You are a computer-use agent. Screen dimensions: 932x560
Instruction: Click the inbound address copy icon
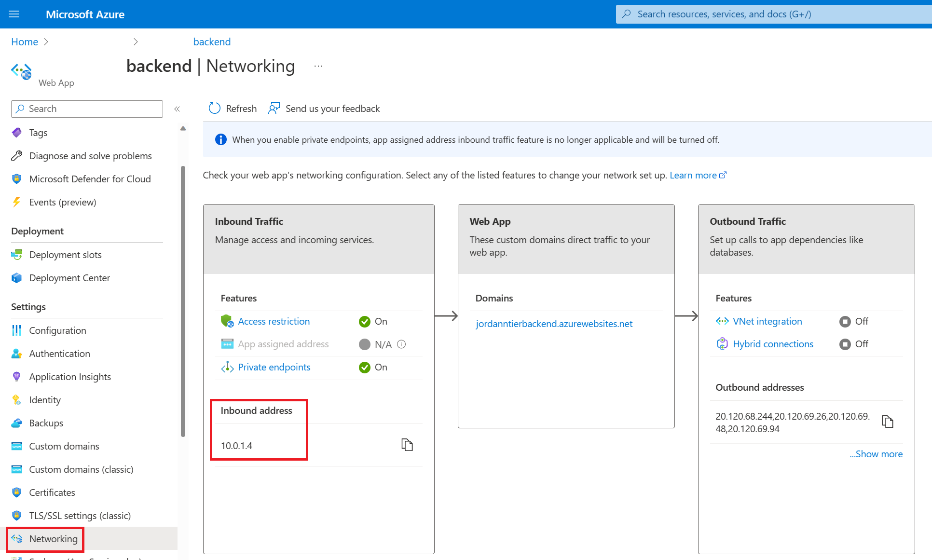point(407,444)
